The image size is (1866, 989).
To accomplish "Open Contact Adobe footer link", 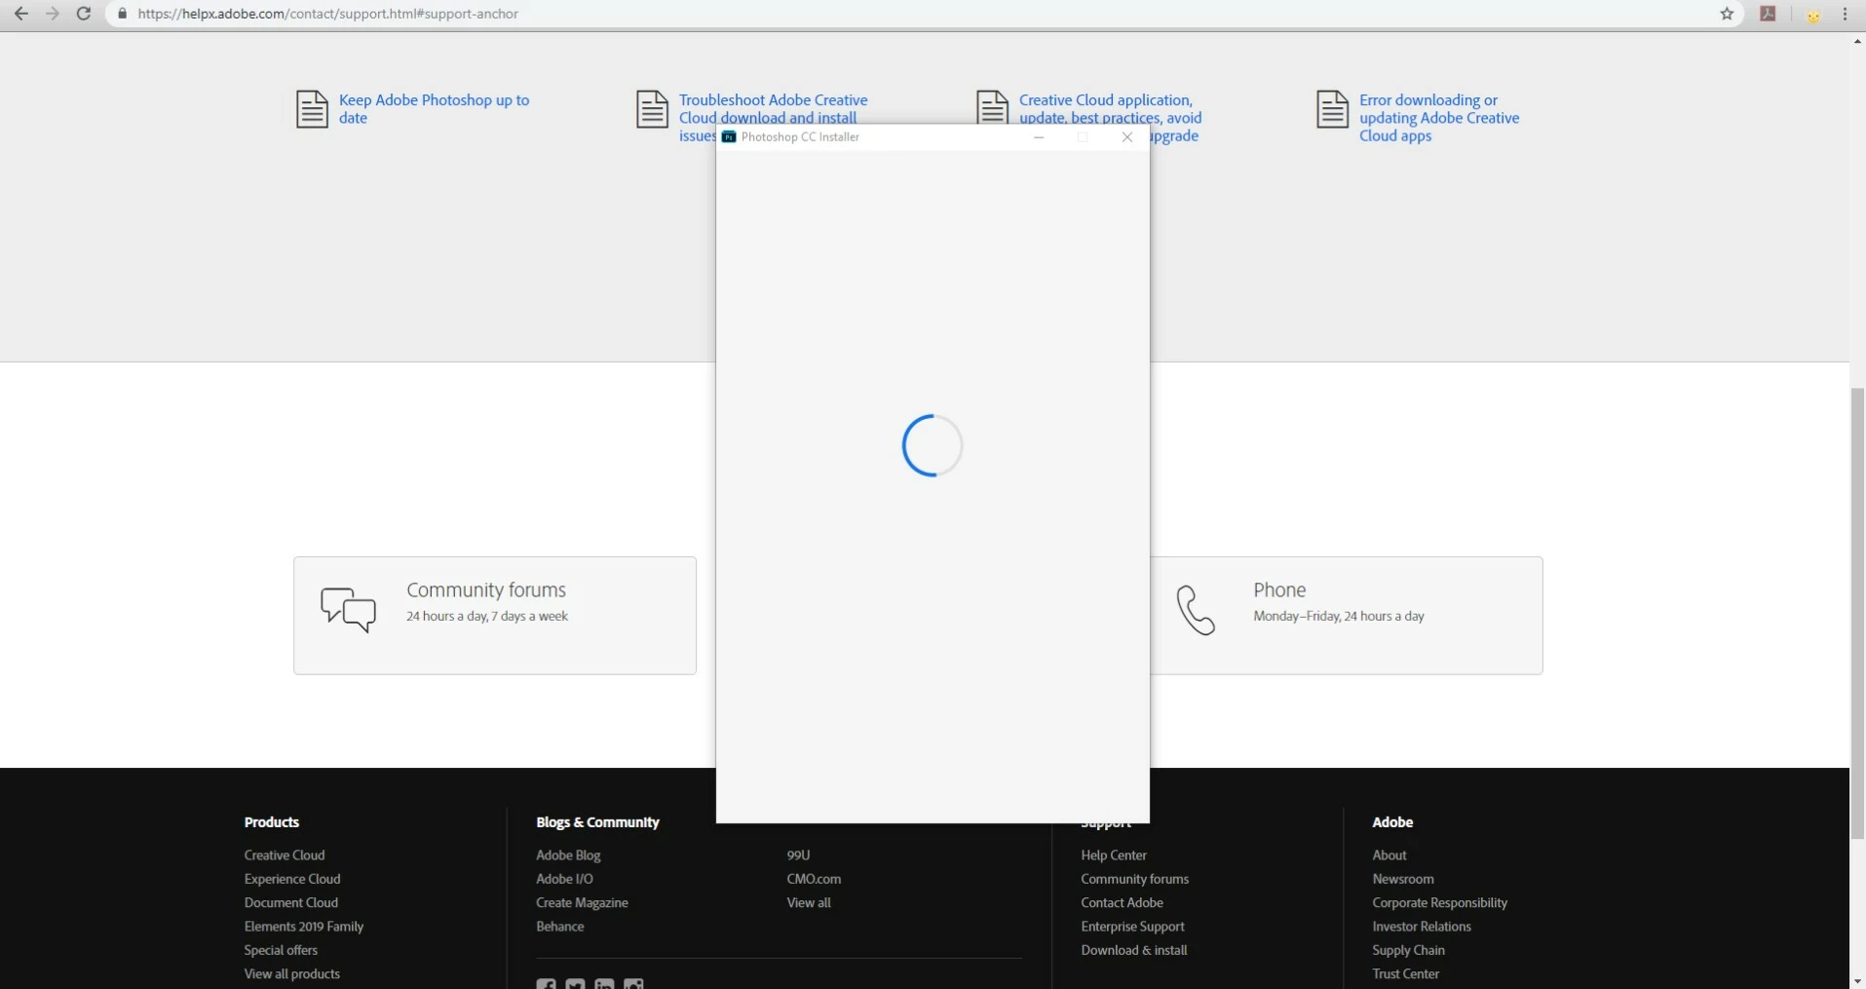I will pos(1122,903).
